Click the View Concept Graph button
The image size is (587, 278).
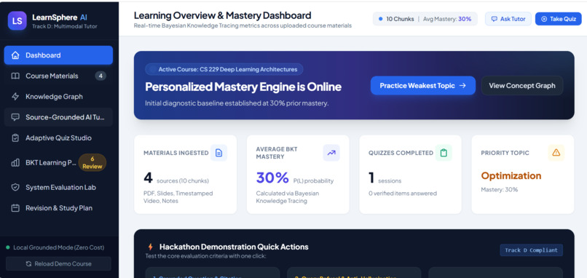pos(522,86)
